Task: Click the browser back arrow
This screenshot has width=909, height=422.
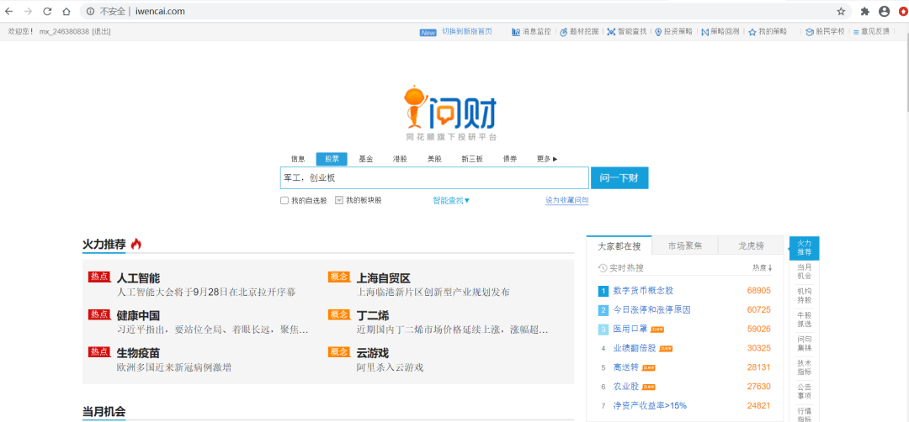Action: coord(9,11)
